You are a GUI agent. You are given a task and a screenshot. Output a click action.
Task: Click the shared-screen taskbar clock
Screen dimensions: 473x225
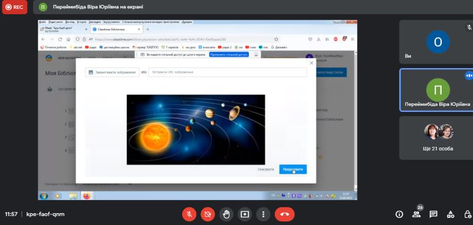[x=346, y=196]
